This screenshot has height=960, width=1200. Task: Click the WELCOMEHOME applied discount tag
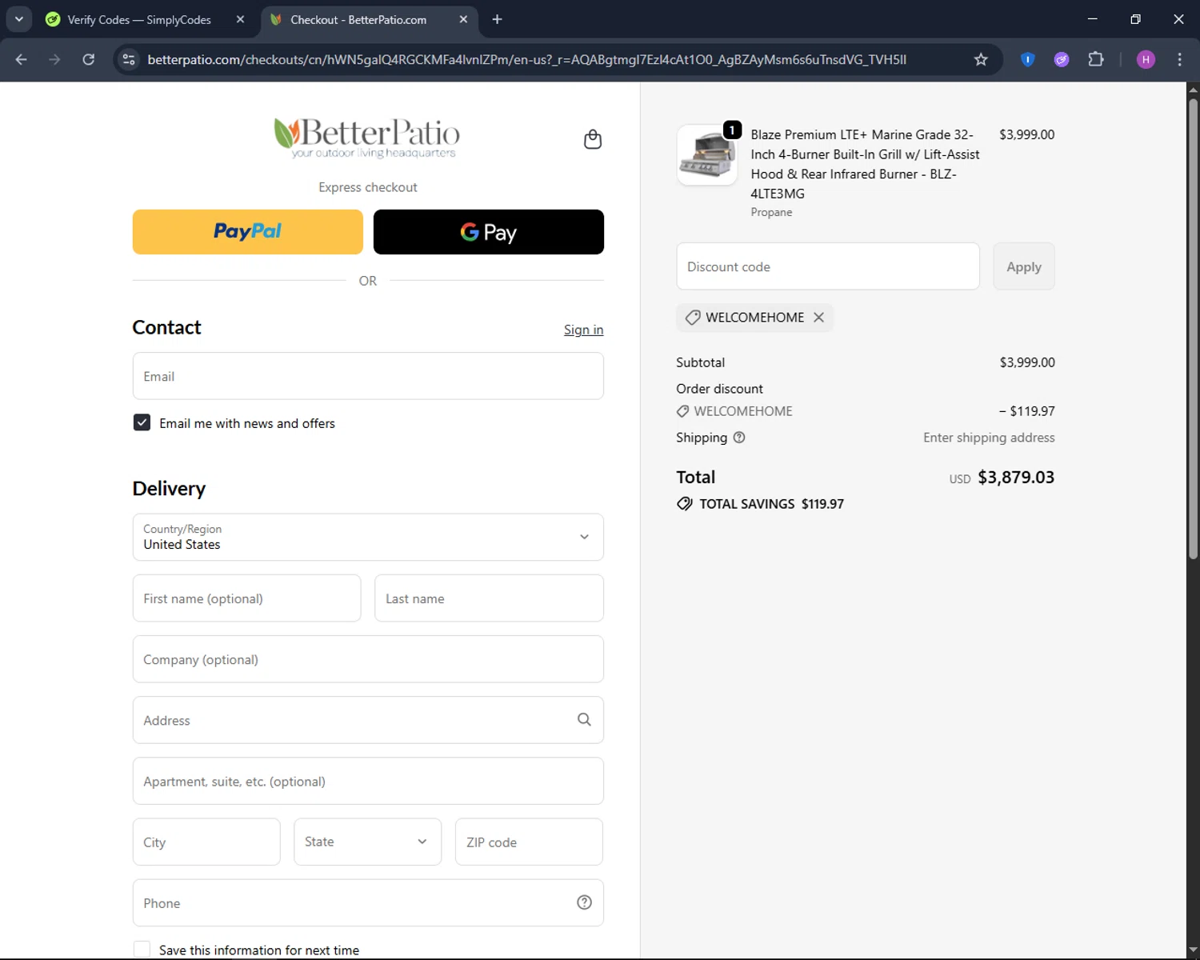point(754,318)
